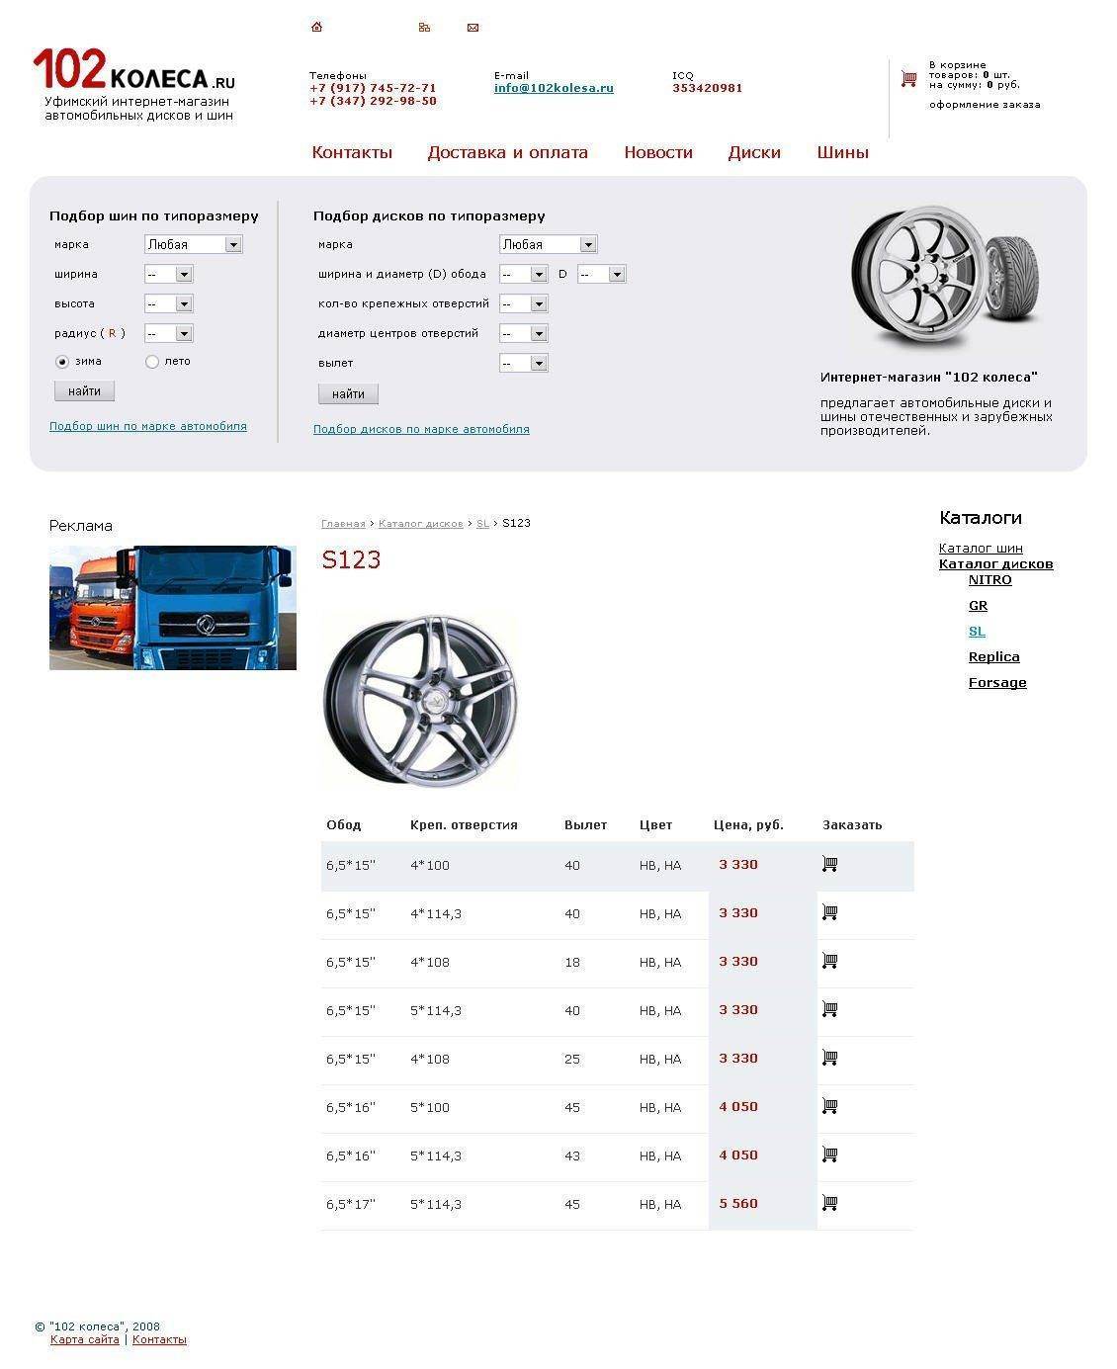Expand the tire радиус (R) dropdown
1117x1369 pixels.
coord(168,333)
